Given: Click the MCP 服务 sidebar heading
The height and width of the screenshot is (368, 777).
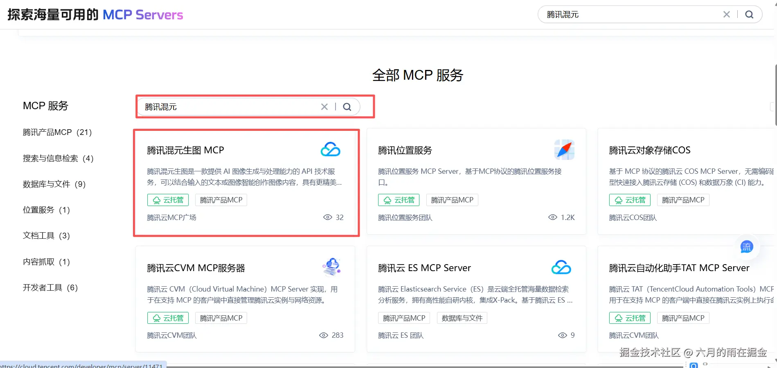Looking at the screenshot, I should [x=45, y=105].
